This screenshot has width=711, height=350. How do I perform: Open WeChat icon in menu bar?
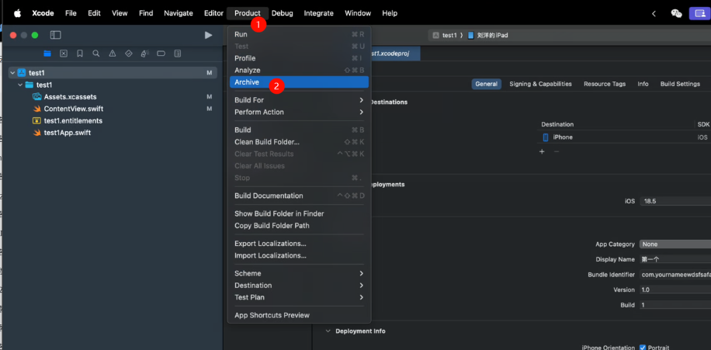click(676, 13)
